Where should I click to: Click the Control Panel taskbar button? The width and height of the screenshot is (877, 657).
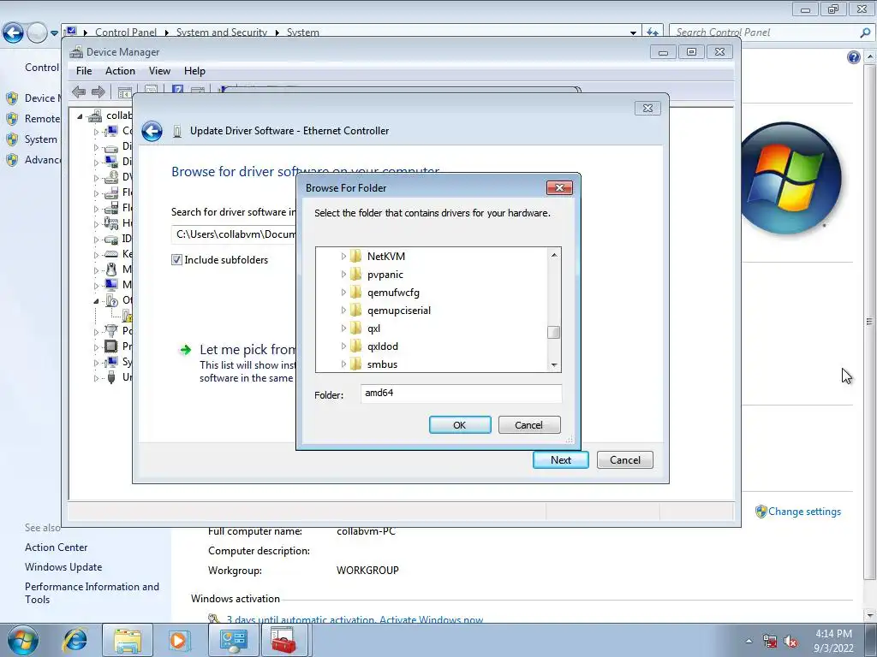[x=233, y=640]
